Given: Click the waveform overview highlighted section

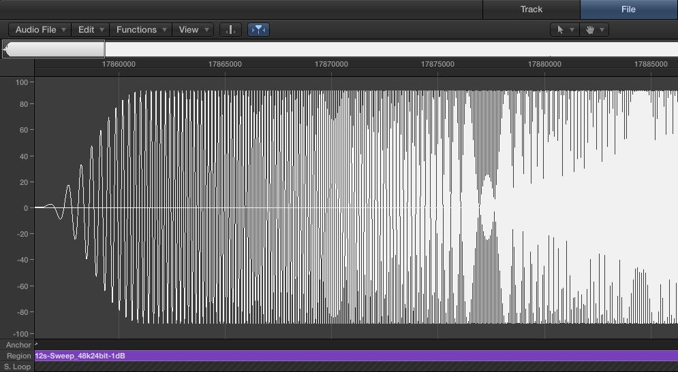Looking at the screenshot, I should (x=54, y=49).
